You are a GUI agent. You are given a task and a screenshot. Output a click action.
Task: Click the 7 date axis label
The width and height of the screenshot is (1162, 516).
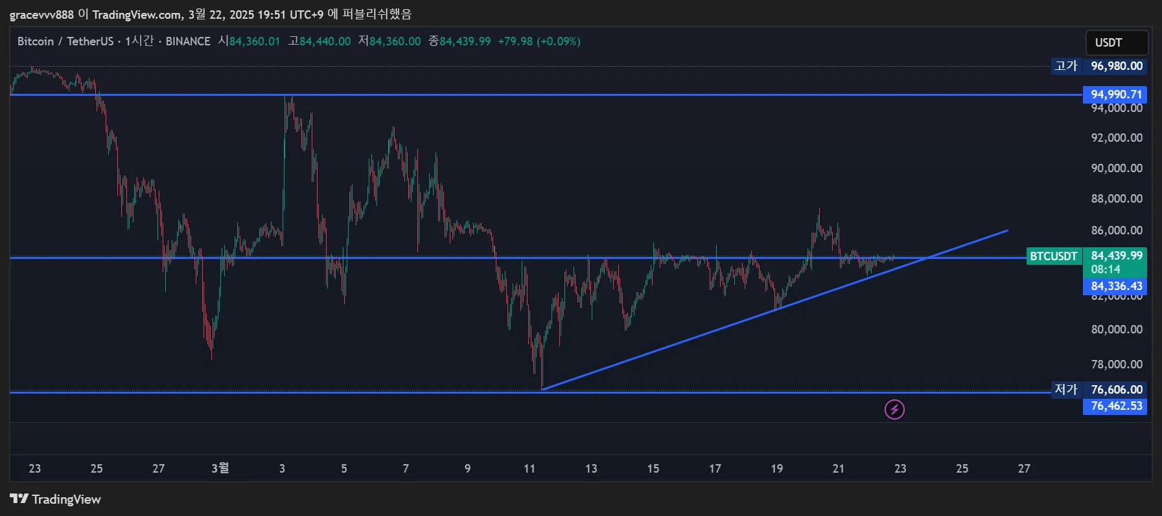(406, 469)
